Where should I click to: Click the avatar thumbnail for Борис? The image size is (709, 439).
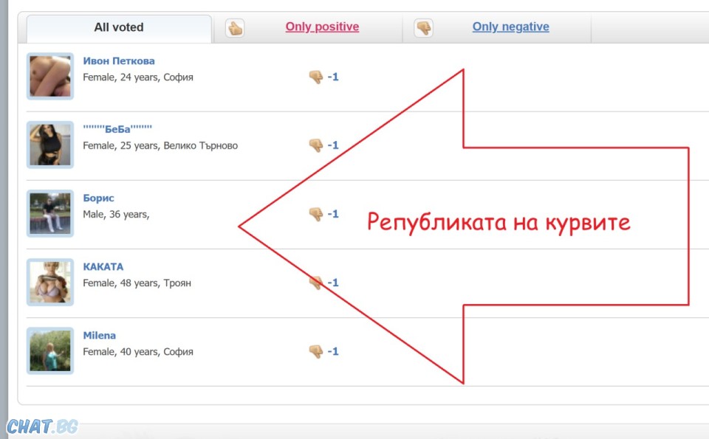[x=50, y=213]
